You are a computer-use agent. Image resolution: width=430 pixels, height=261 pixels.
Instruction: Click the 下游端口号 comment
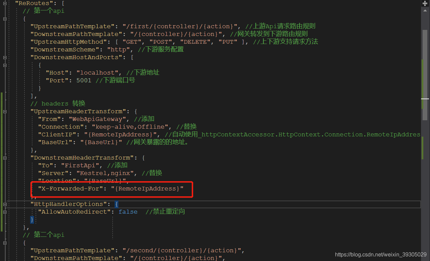click(115, 80)
